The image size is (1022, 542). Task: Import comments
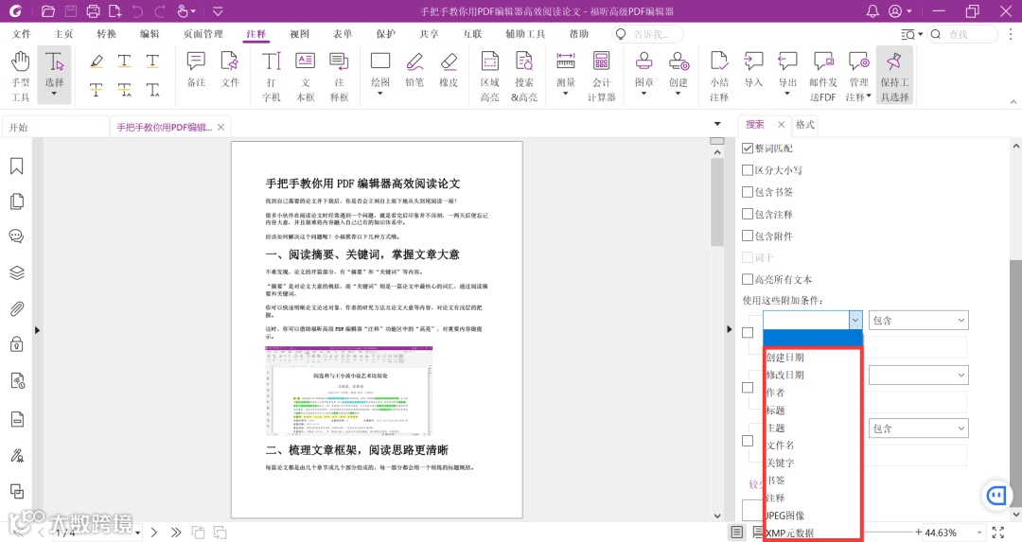point(753,70)
